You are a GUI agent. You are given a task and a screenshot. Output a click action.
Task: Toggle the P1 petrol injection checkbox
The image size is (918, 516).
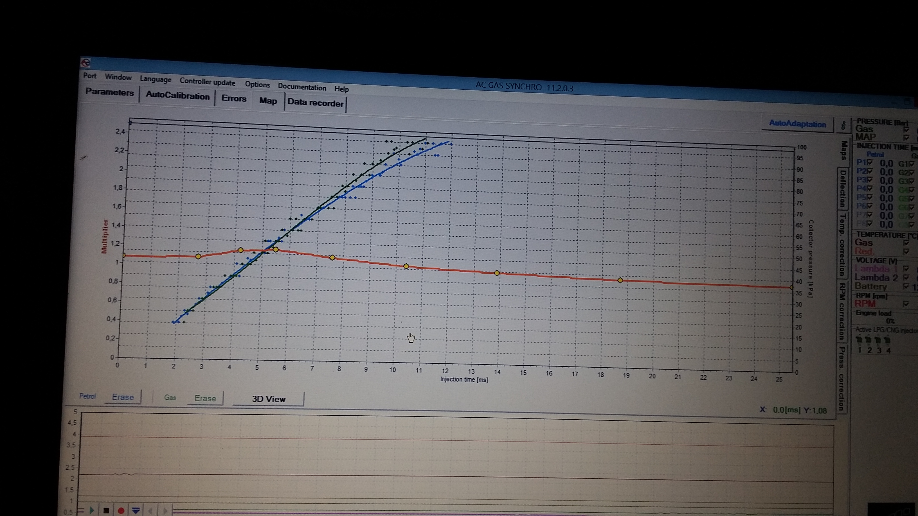coord(870,163)
